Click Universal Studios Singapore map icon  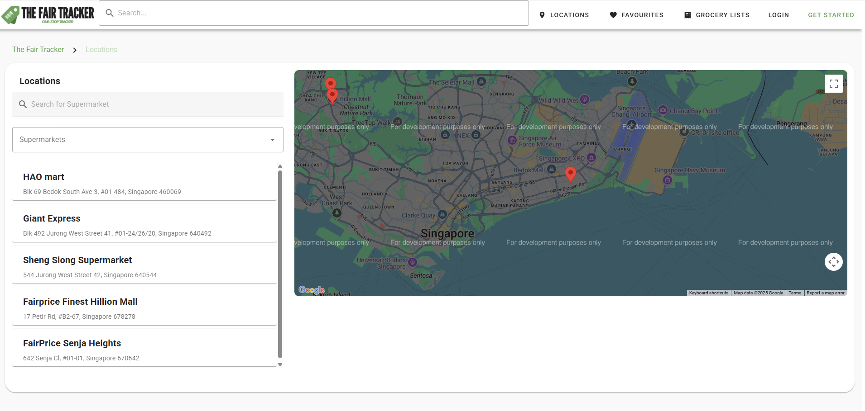click(412, 262)
